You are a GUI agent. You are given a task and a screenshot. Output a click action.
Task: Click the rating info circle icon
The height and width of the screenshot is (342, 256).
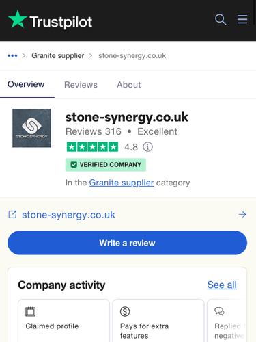[x=147, y=147]
